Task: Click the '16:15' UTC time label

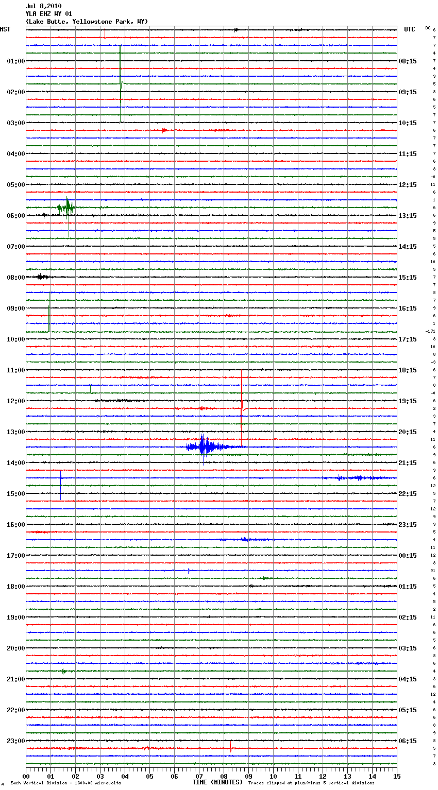Action: tap(408, 308)
